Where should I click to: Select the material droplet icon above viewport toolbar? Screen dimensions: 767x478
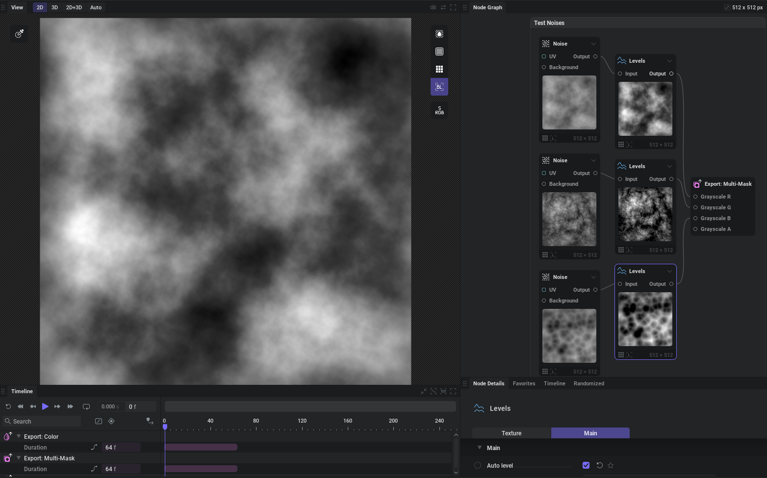click(x=439, y=33)
